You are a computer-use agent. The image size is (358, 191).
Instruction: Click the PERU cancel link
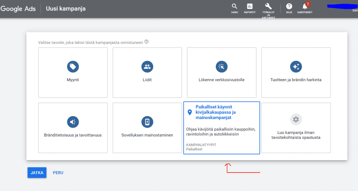tap(58, 173)
